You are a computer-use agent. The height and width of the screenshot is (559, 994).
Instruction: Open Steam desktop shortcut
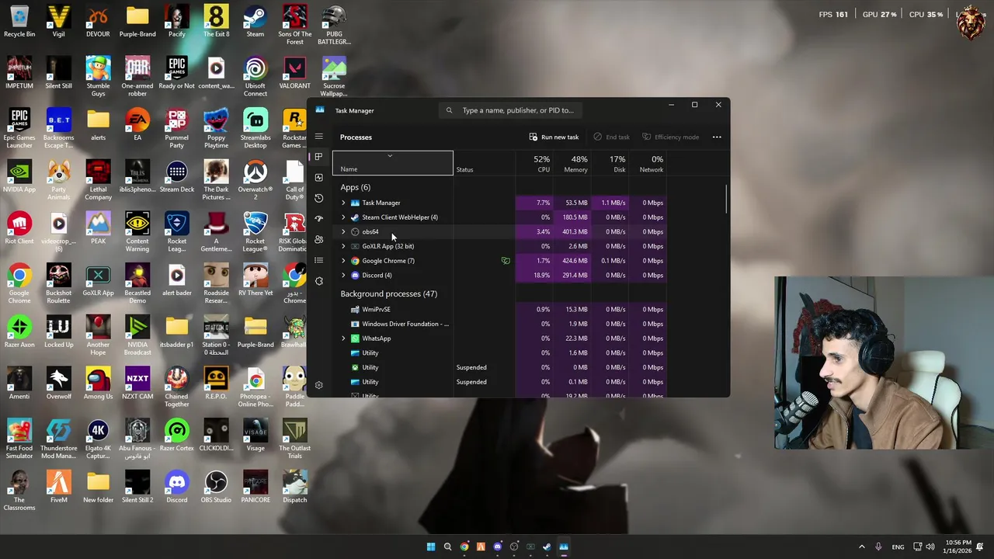click(x=255, y=21)
